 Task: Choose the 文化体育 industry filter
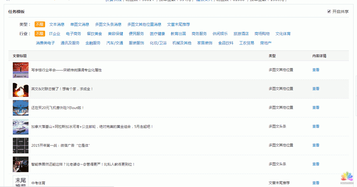click(x=283, y=34)
